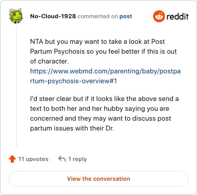This screenshot has width=197, height=195.
Task: Click the "of character." text line
Action: pos(49,62)
